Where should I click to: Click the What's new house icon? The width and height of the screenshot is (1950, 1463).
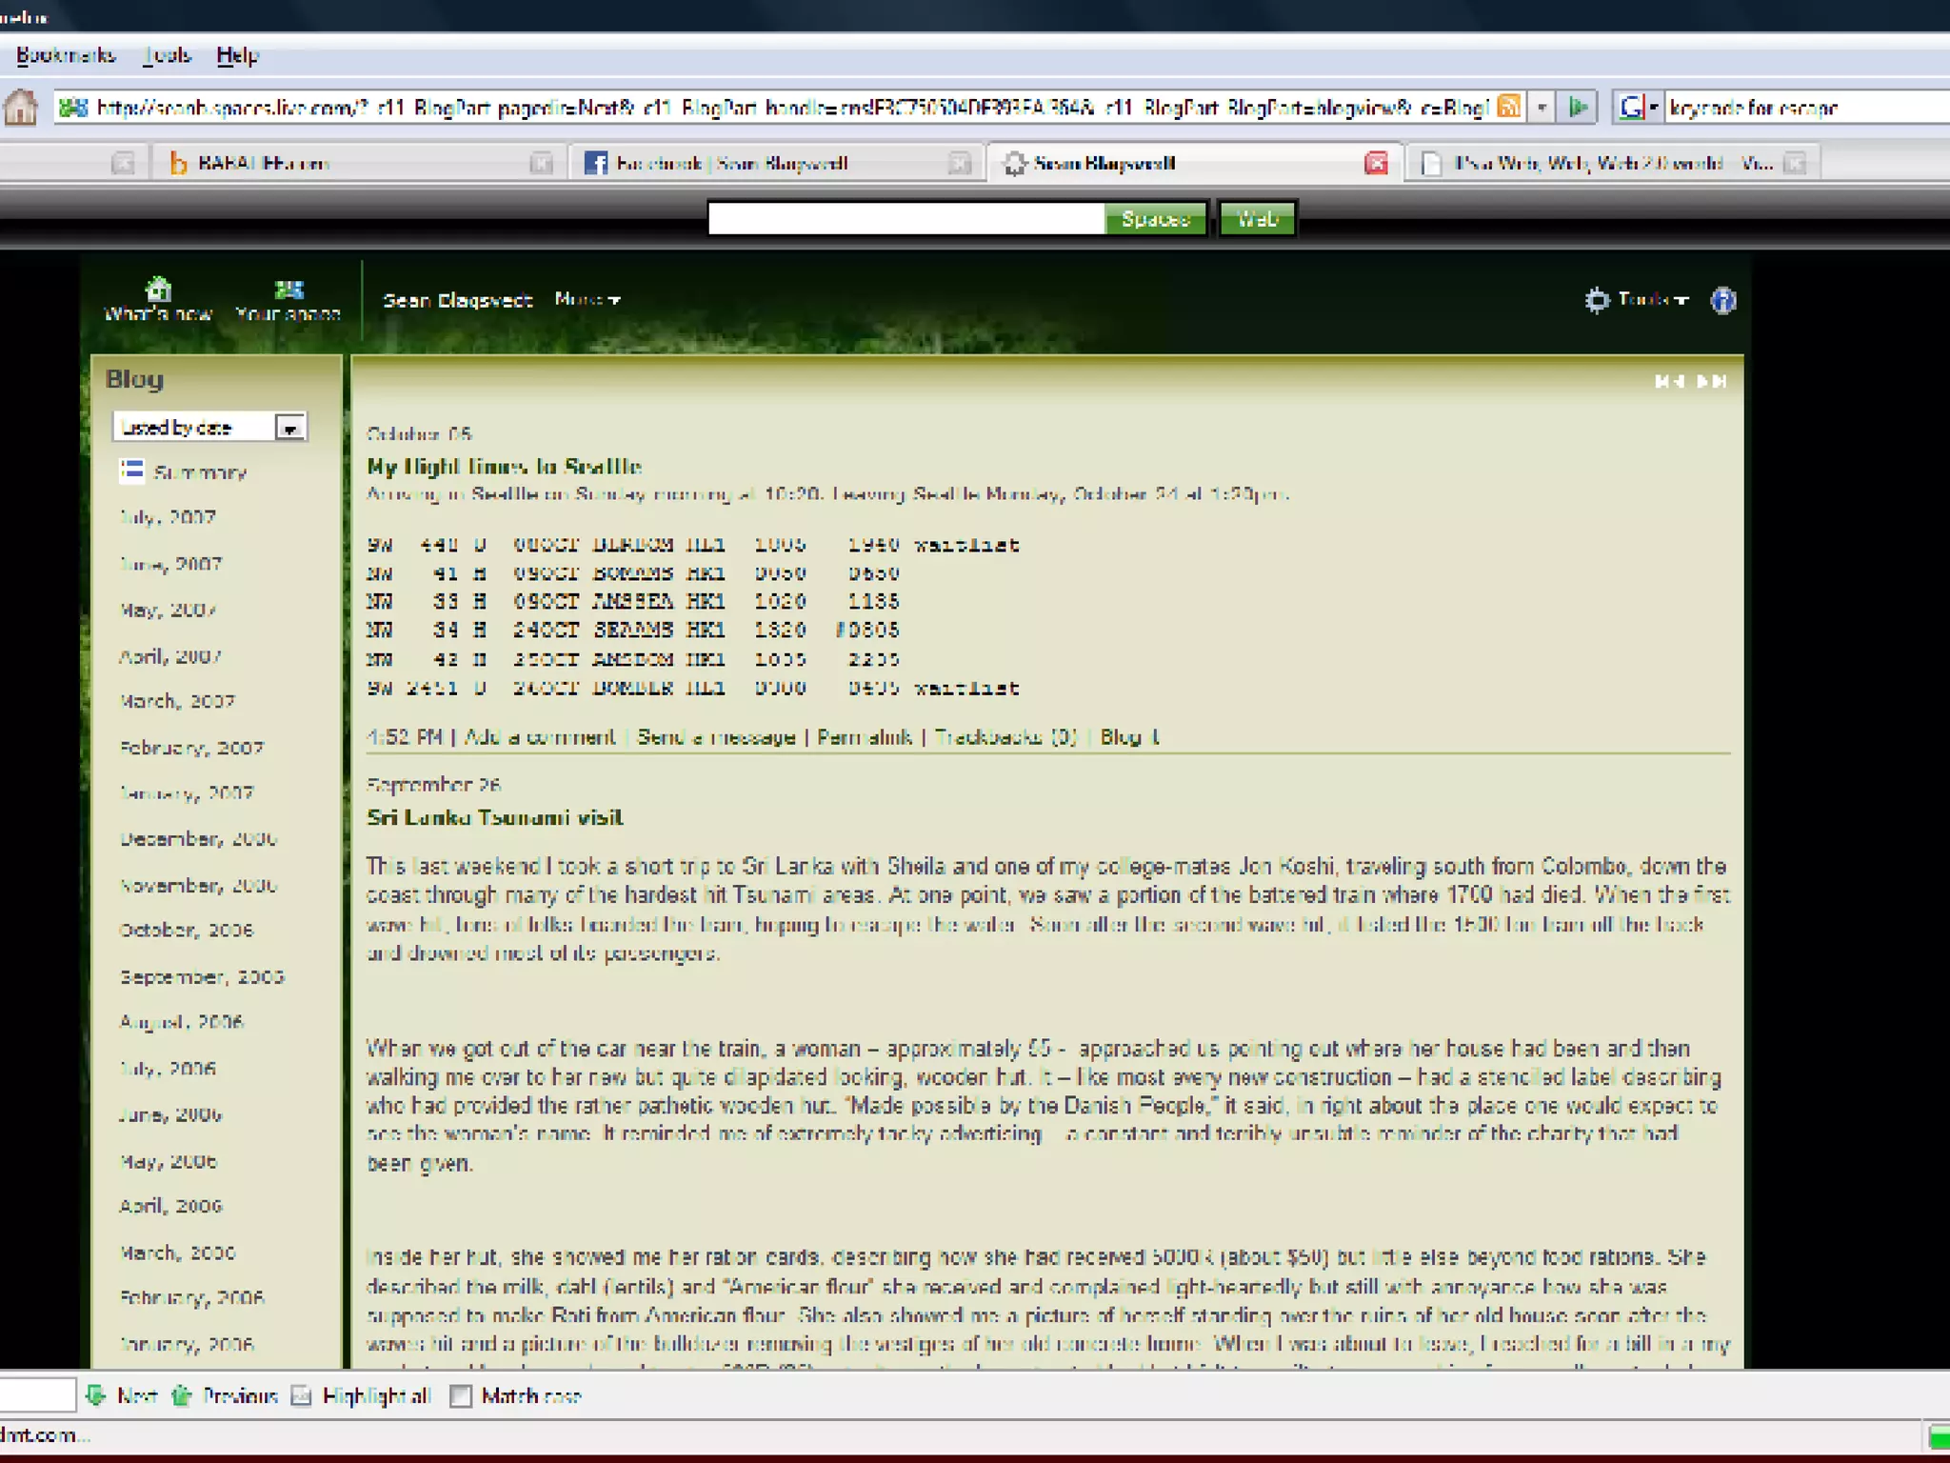point(158,288)
